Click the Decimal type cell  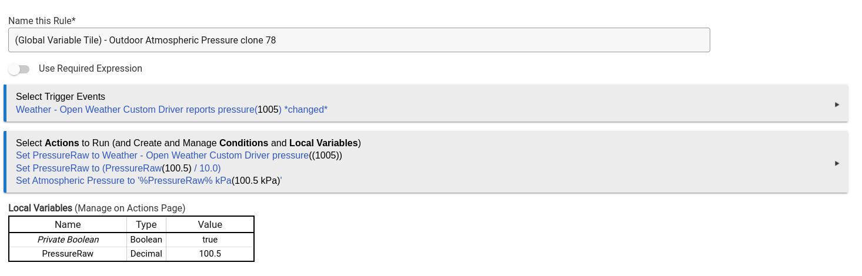pyautogui.click(x=146, y=254)
